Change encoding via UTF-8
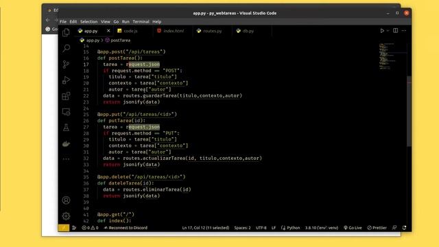This screenshot has height=247, width=439. [261, 228]
